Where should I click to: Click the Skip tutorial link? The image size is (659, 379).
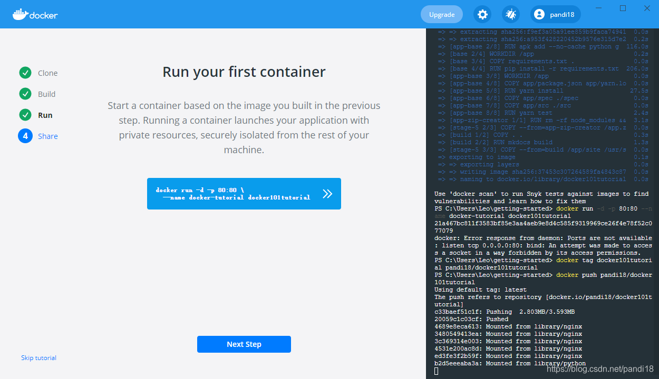[x=38, y=358]
